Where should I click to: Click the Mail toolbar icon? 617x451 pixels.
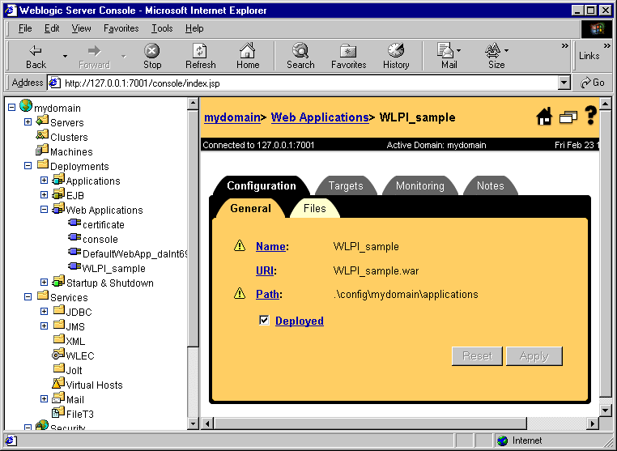point(445,50)
